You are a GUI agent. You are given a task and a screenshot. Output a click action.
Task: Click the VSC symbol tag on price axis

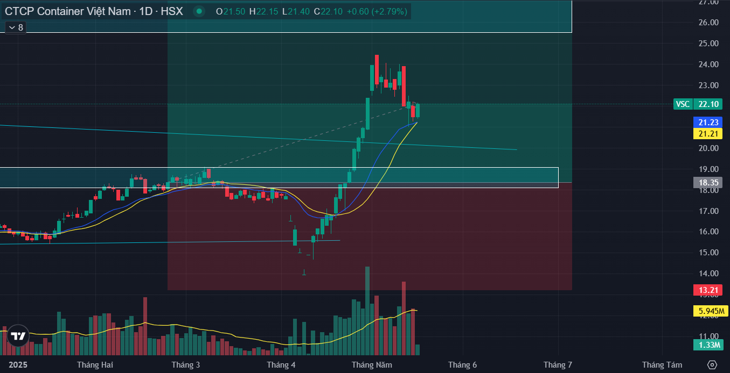pos(683,104)
